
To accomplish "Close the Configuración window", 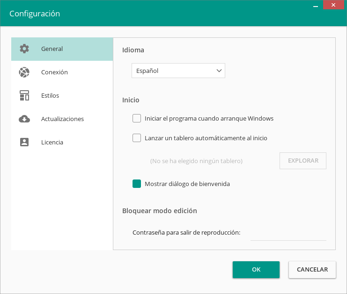I will tap(333, 5).
